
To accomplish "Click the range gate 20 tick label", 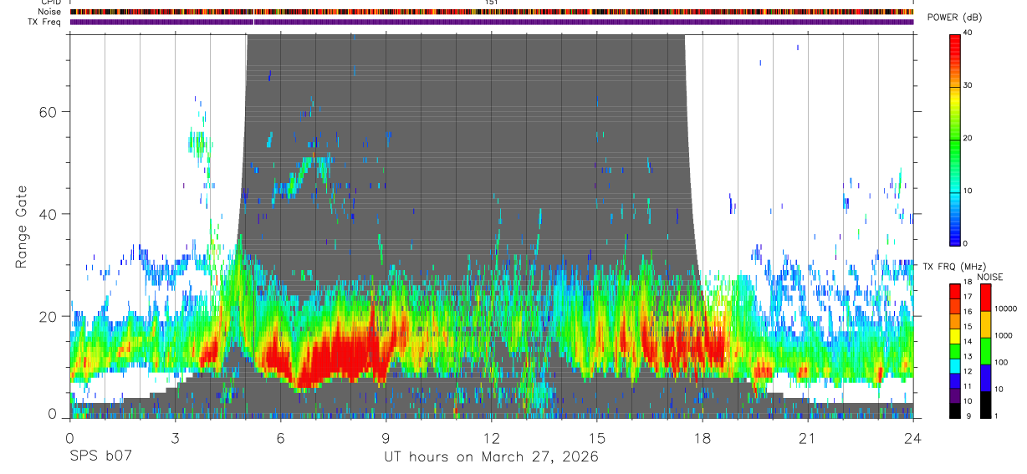I will click(49, 316).
